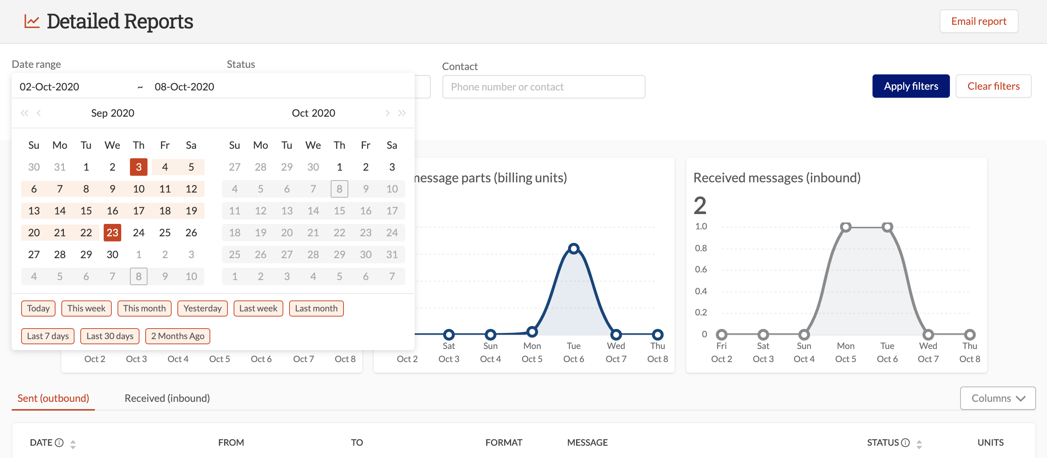1047x458 pixels.
Task: Sort the table by the DATE column arrows
Action: pos(73,443)
